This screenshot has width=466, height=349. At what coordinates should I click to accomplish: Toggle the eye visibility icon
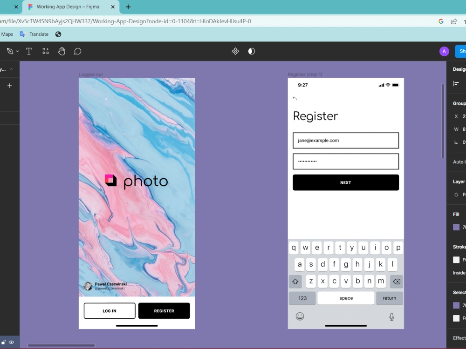11,342
